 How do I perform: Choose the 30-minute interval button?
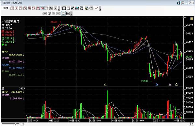(x=38, y=8)
